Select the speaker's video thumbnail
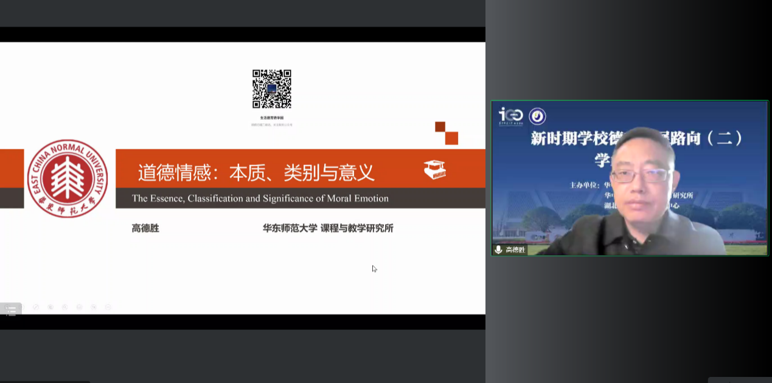 [630, 178]
